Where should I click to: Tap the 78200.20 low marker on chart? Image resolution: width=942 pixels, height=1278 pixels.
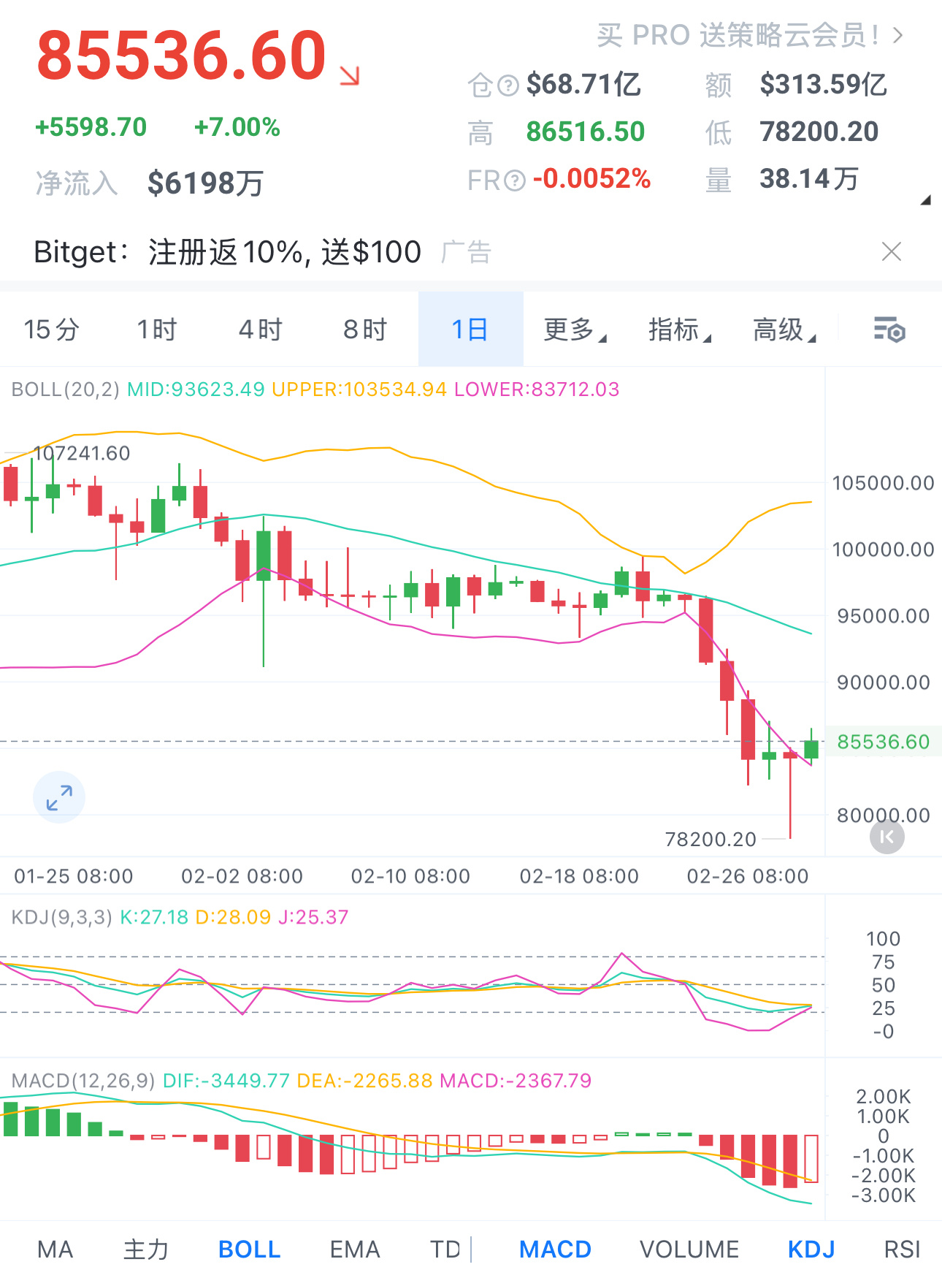(710, 839)
